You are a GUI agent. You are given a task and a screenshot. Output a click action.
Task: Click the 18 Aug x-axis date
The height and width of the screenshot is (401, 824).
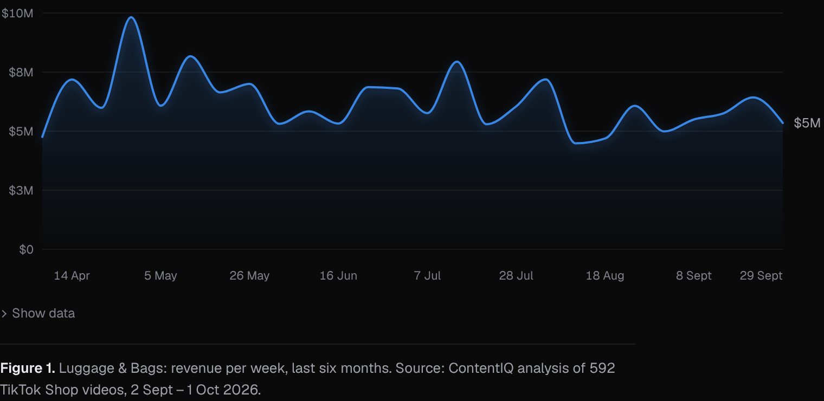point(605,275)
